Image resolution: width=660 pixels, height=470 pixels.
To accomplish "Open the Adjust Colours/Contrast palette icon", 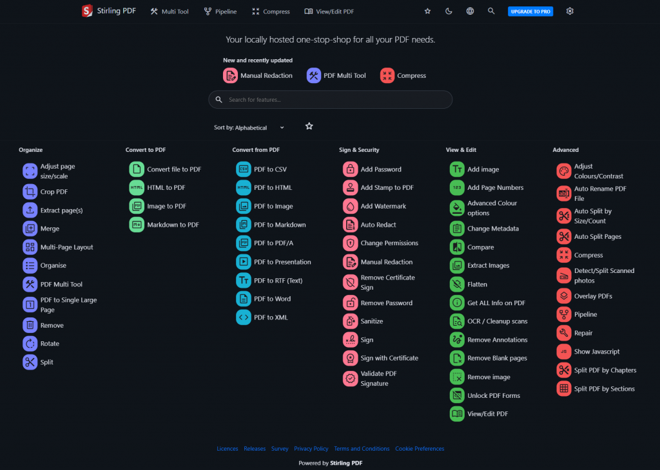I will (x=563, y=171).
